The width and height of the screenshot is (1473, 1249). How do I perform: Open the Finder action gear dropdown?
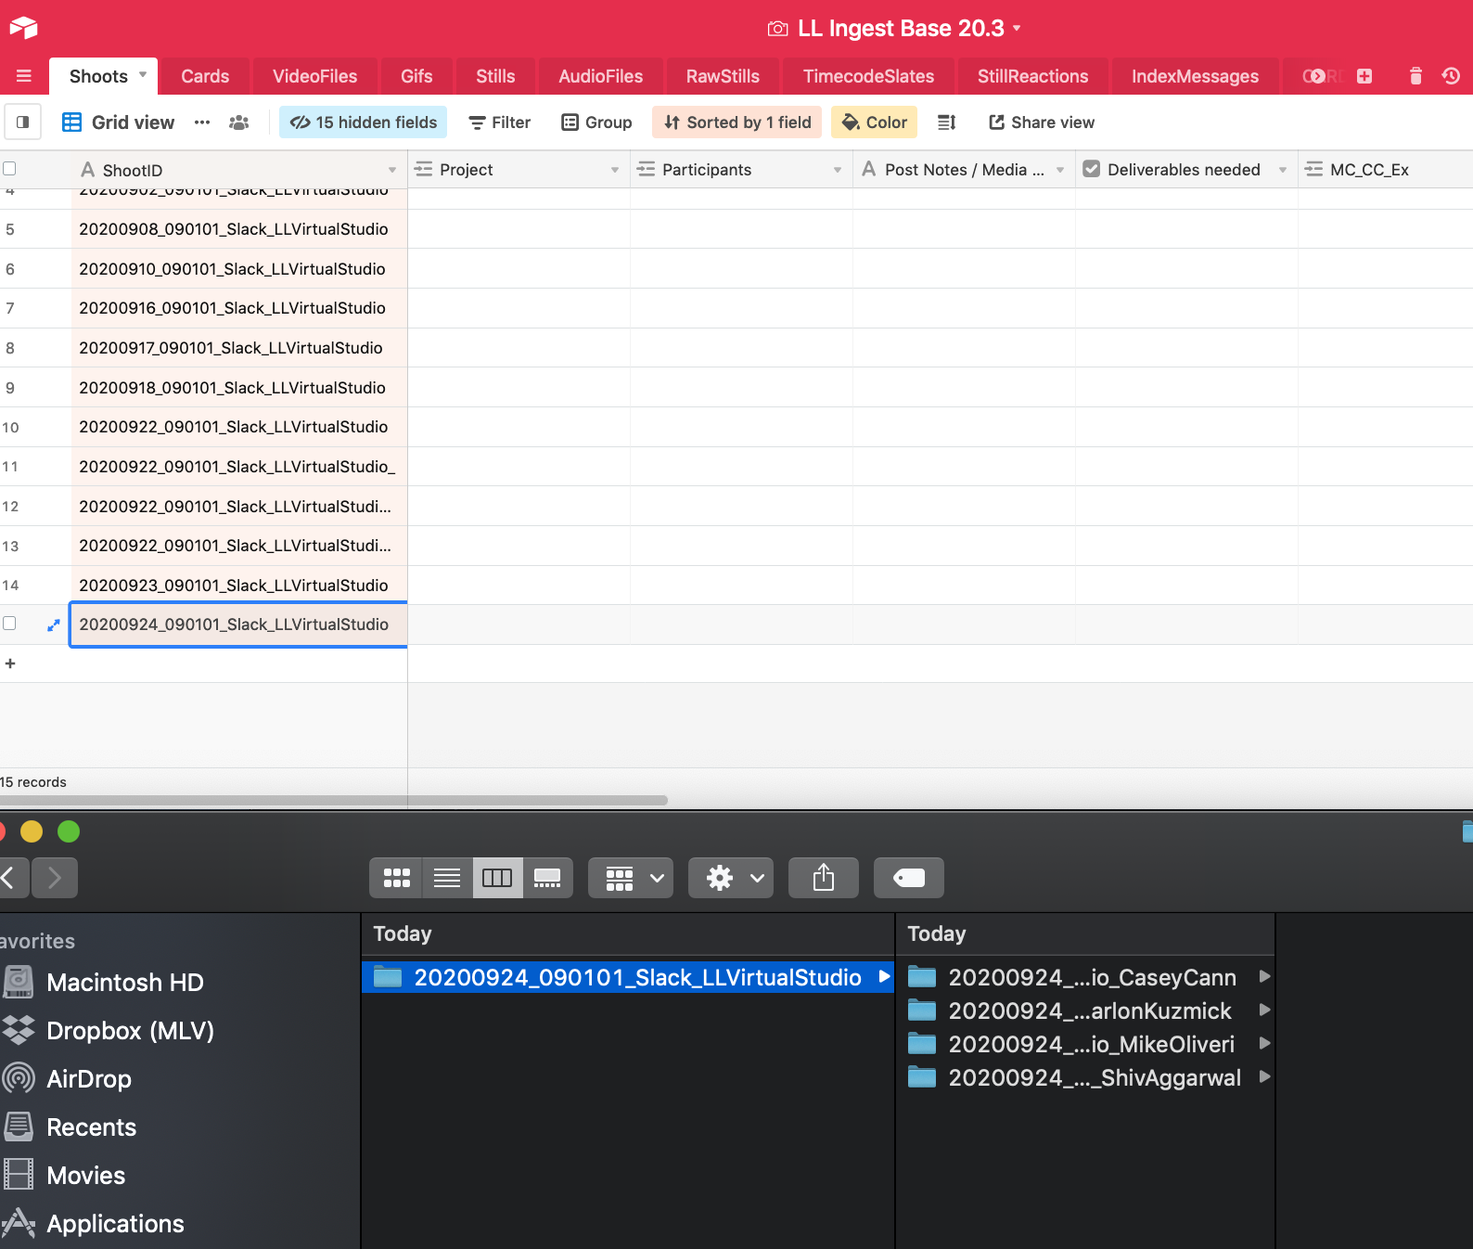(x=731, y=878)
